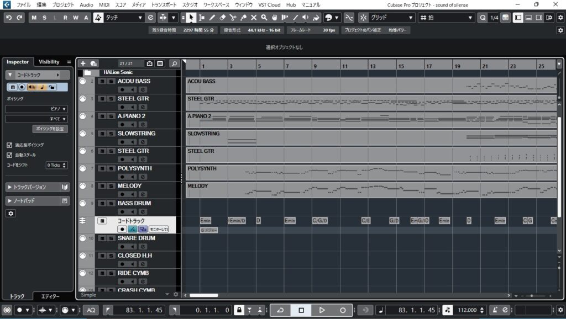The image size is (566, 319).
Task: Select the Draw pencil tool
Action: pyautogui.click(x=212, y=18)
